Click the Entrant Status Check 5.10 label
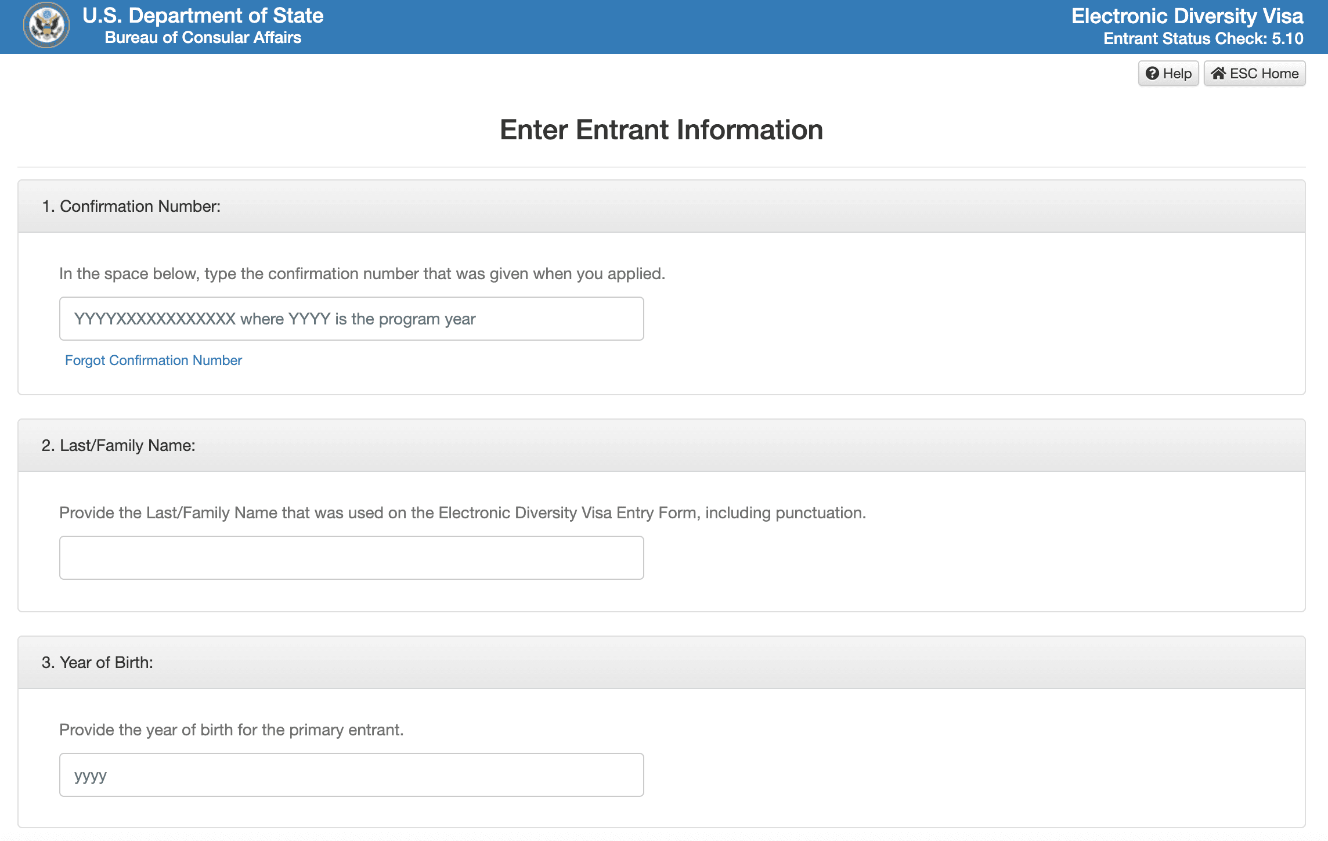 (1203, 39)
